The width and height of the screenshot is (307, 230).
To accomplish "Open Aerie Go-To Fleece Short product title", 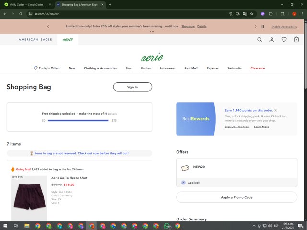I will [x=69, y=178].
